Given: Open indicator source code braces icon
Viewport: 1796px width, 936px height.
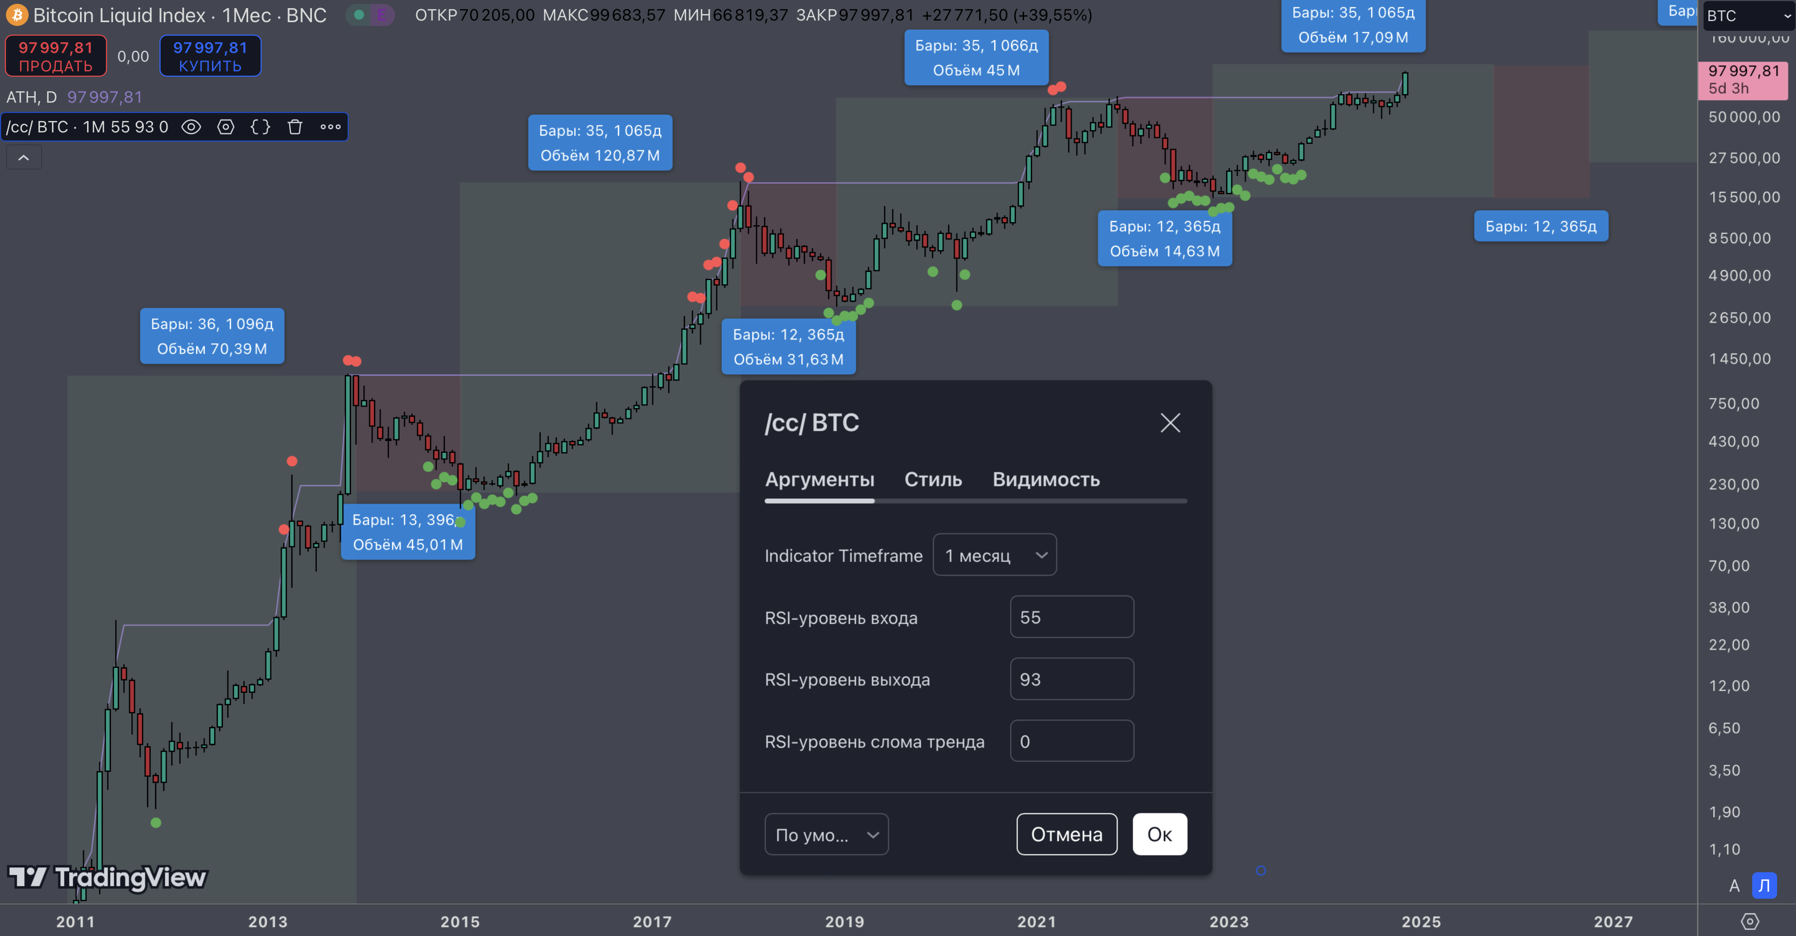Looking at the screenshot, I should (260, 127).
